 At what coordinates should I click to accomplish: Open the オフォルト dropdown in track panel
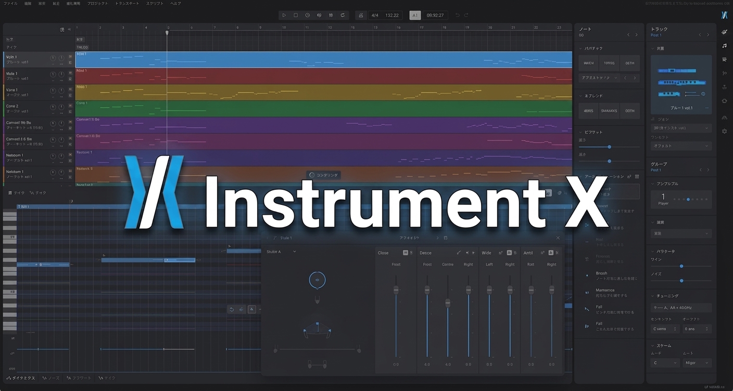[x=681, y=146]
